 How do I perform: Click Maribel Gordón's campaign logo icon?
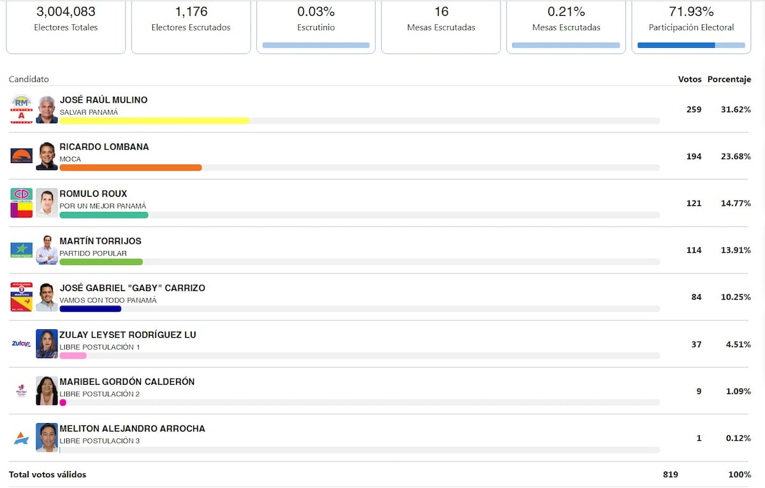22,391
